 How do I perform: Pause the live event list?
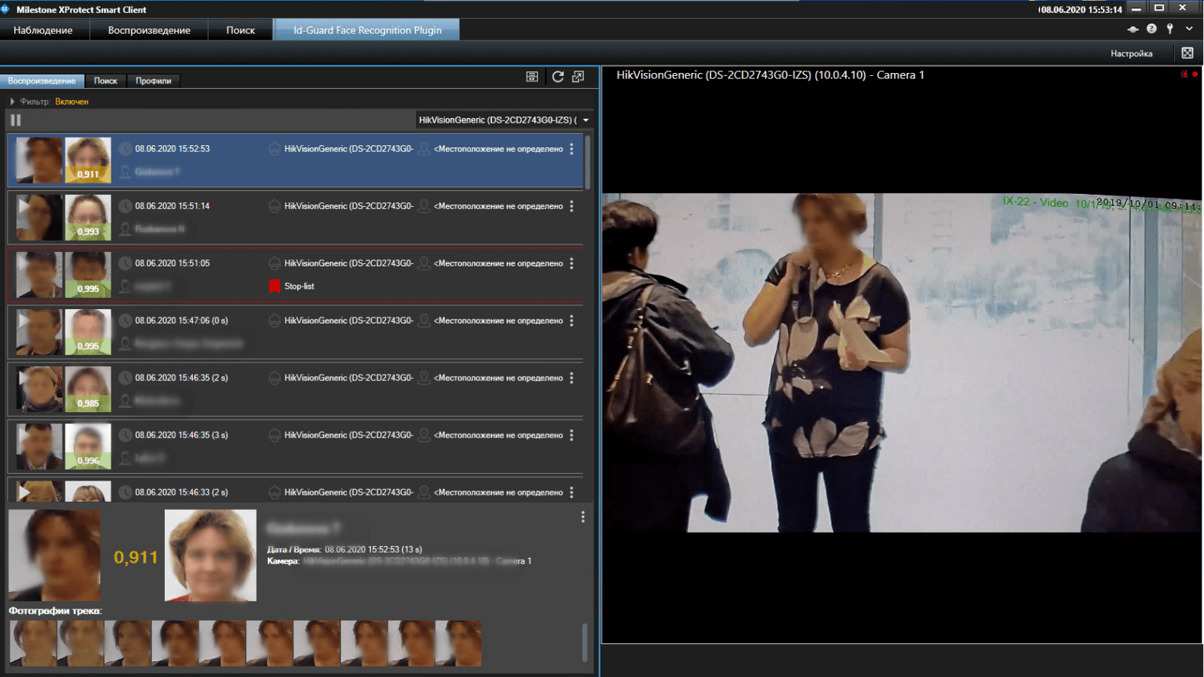coord(16,120)
